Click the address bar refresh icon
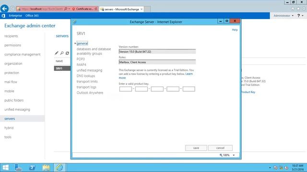The height and width of the screenshot is (172, 307). (x=96, y=9)
